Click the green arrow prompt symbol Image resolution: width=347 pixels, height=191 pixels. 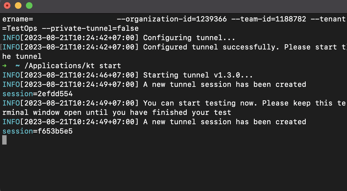4,66
